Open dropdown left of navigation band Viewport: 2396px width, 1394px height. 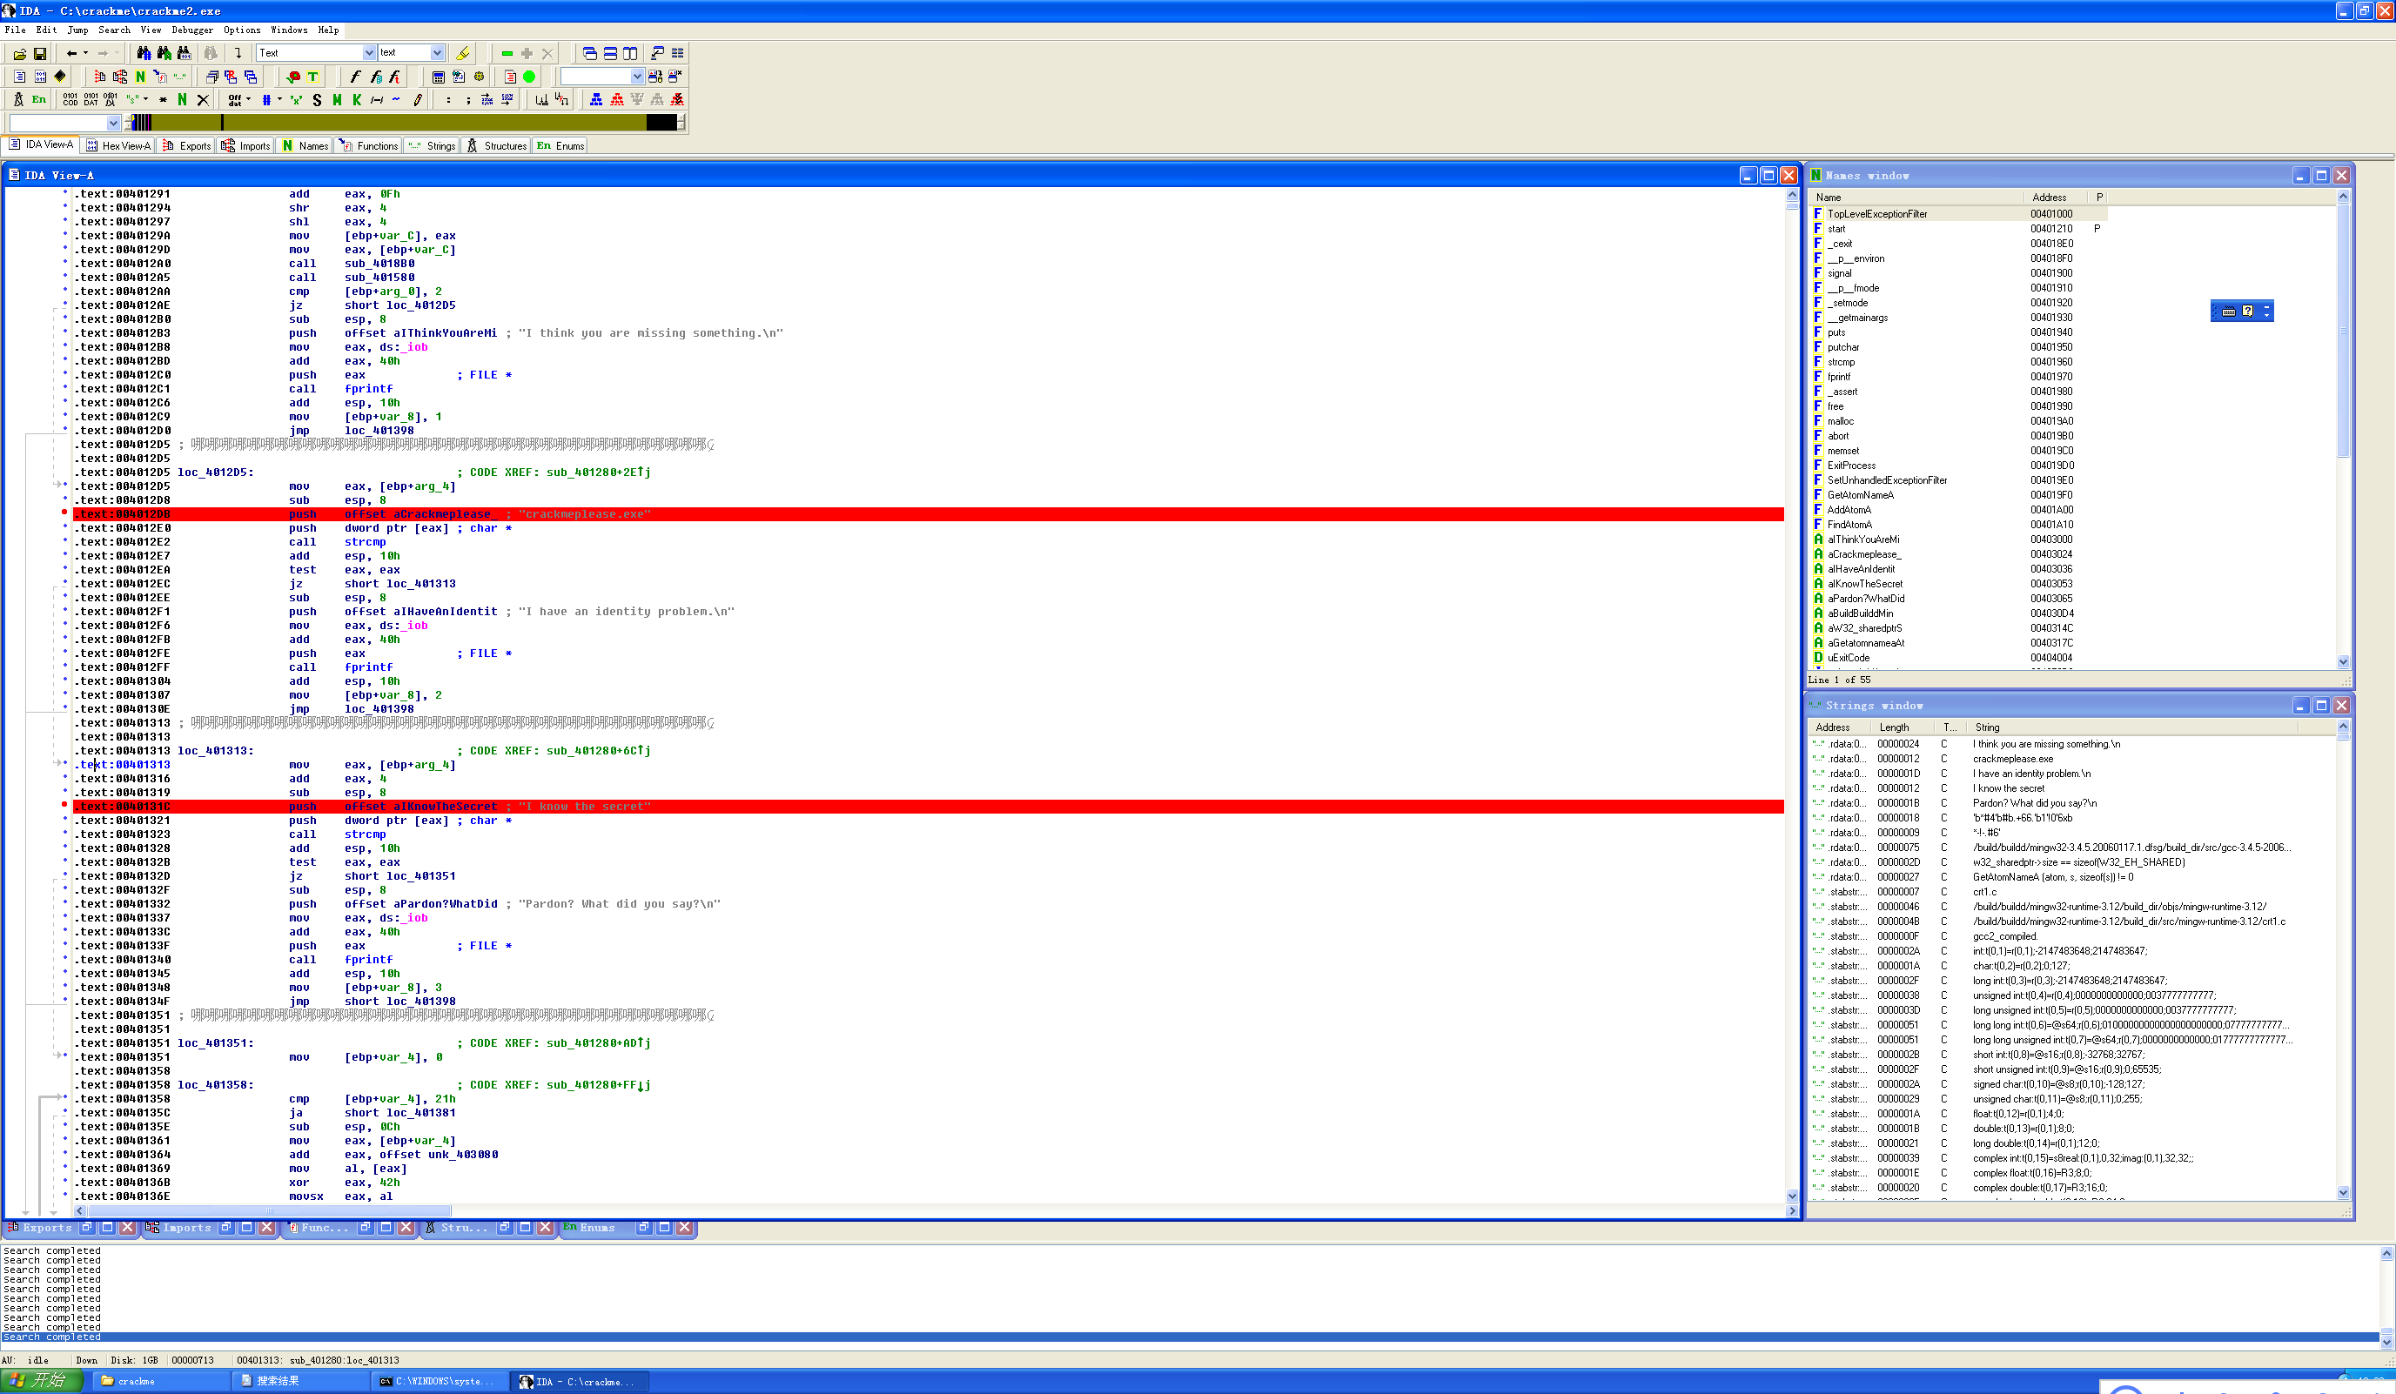(113, 123)
